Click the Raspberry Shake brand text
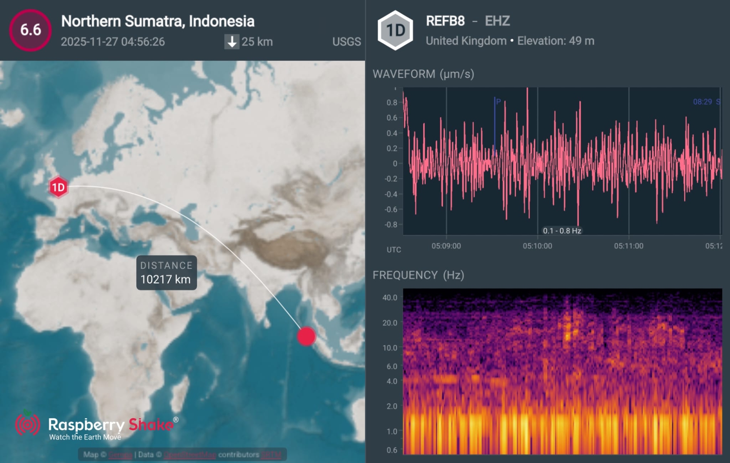Screen dimensions: 730x463 pos(111,425)
